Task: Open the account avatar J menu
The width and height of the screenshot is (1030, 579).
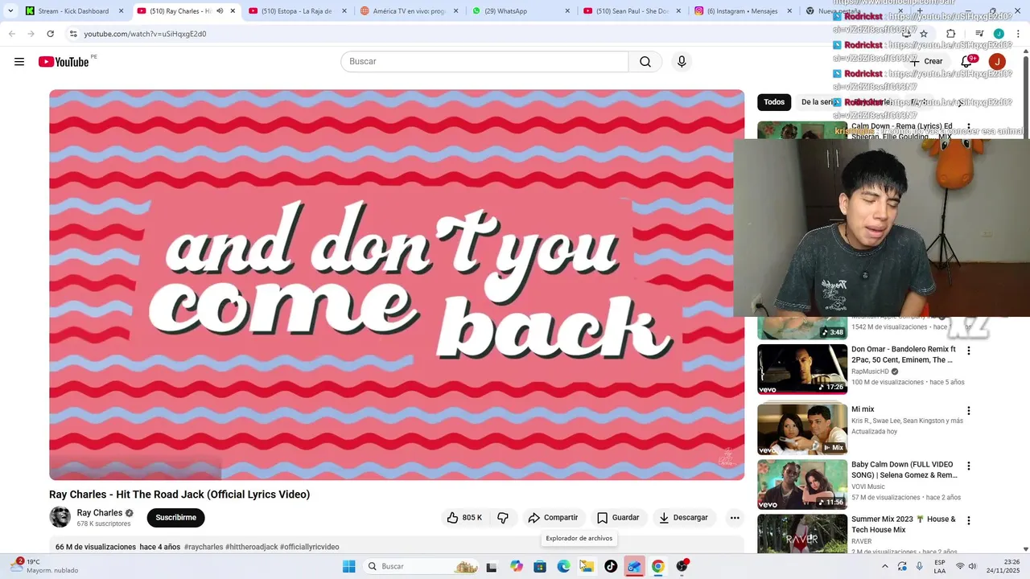Action: point(997,61)
